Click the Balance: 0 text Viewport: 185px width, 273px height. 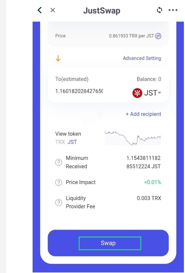(x=149, y=79)
